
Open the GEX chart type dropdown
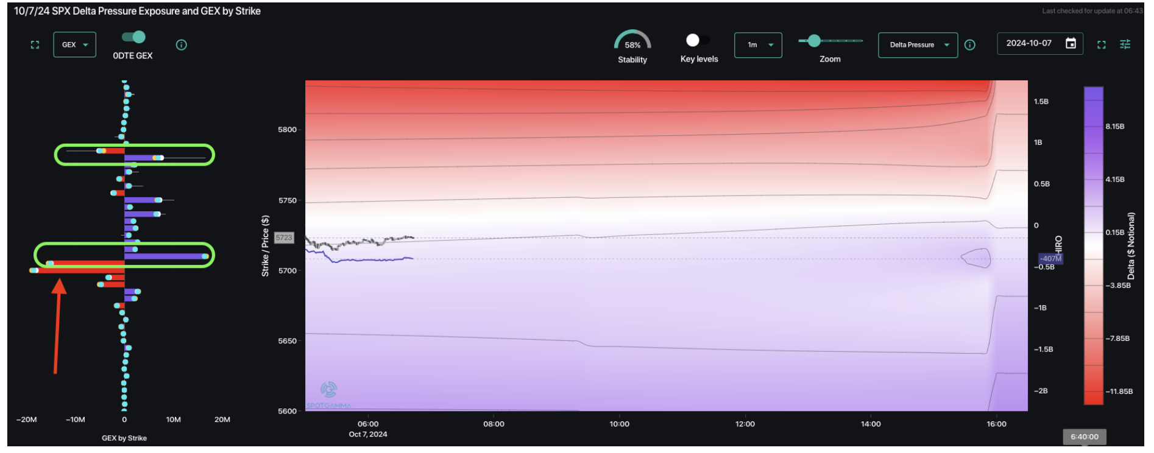[x=75, y=44]
